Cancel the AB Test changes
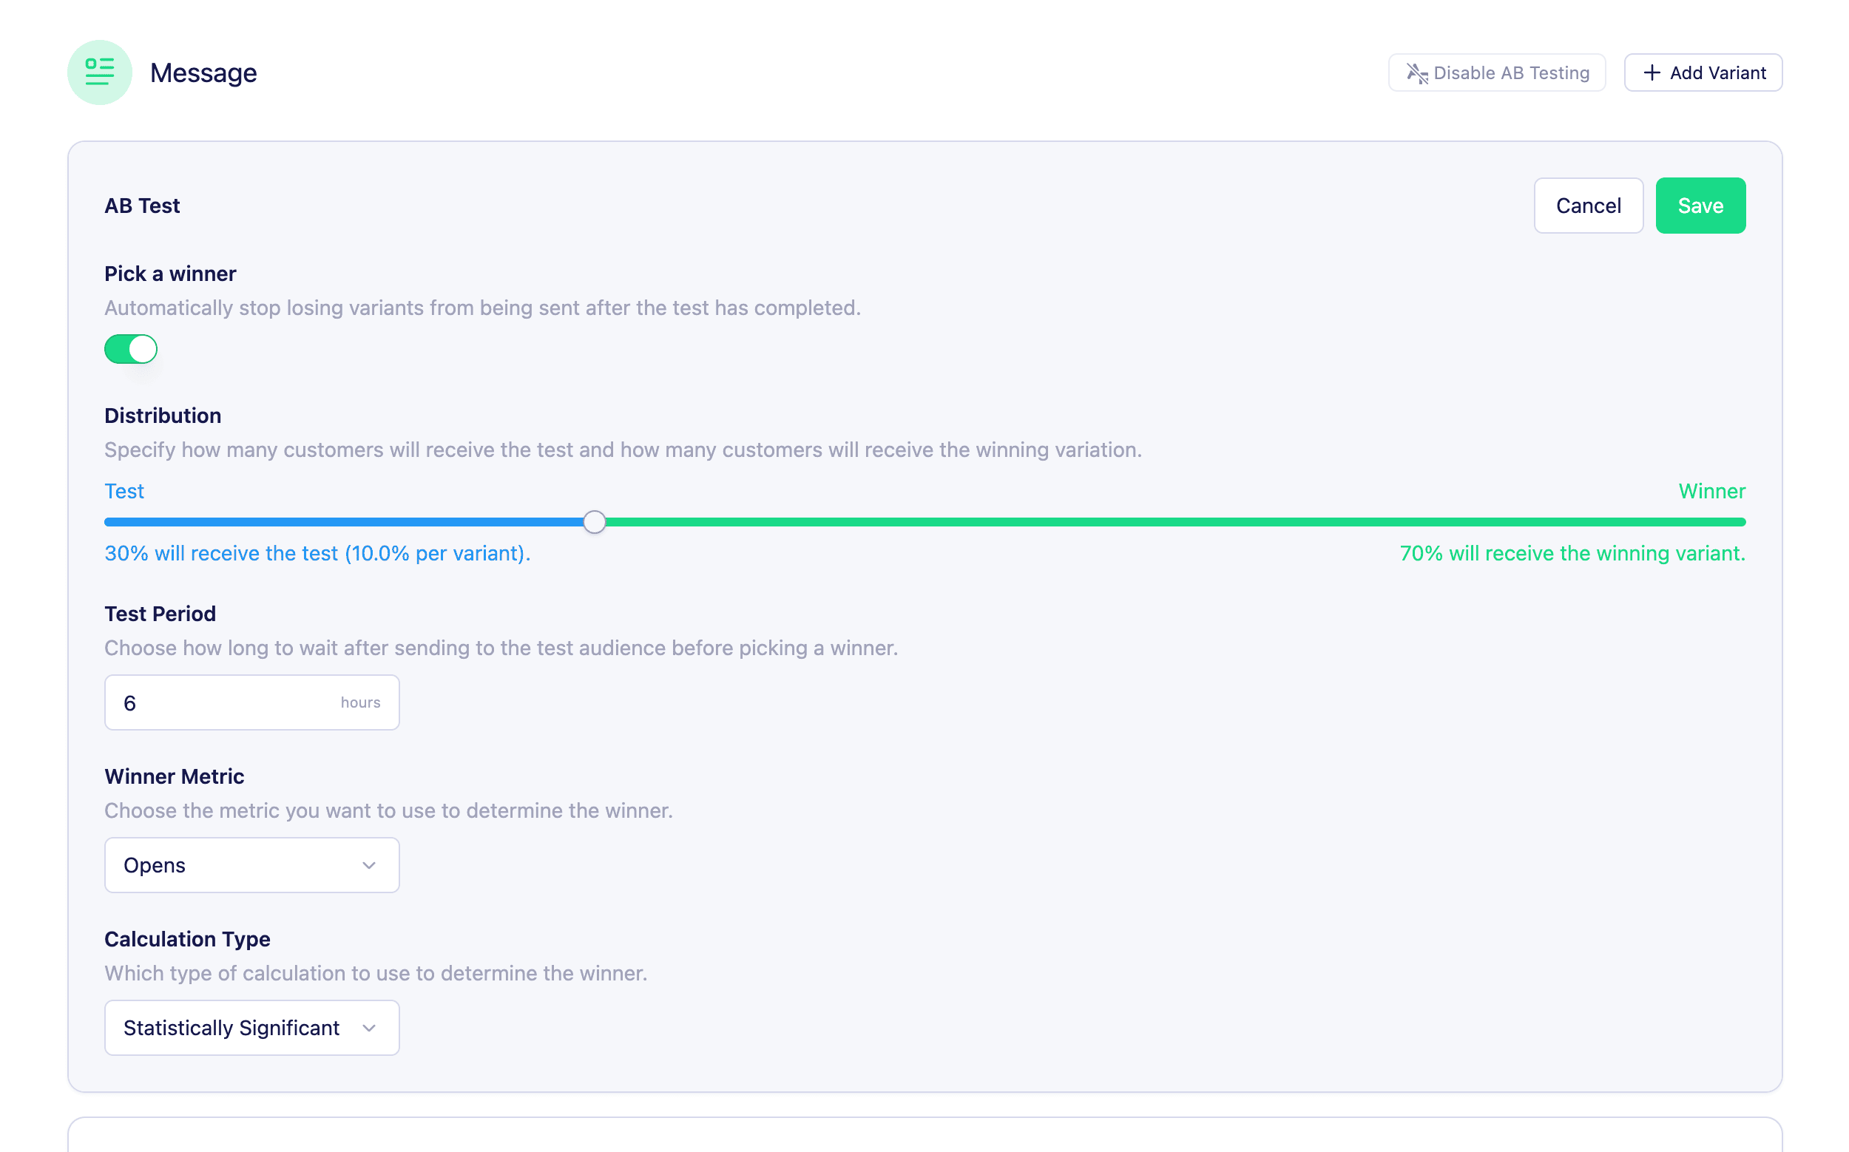The image size is (1849, 1152). pos(1588,206)
